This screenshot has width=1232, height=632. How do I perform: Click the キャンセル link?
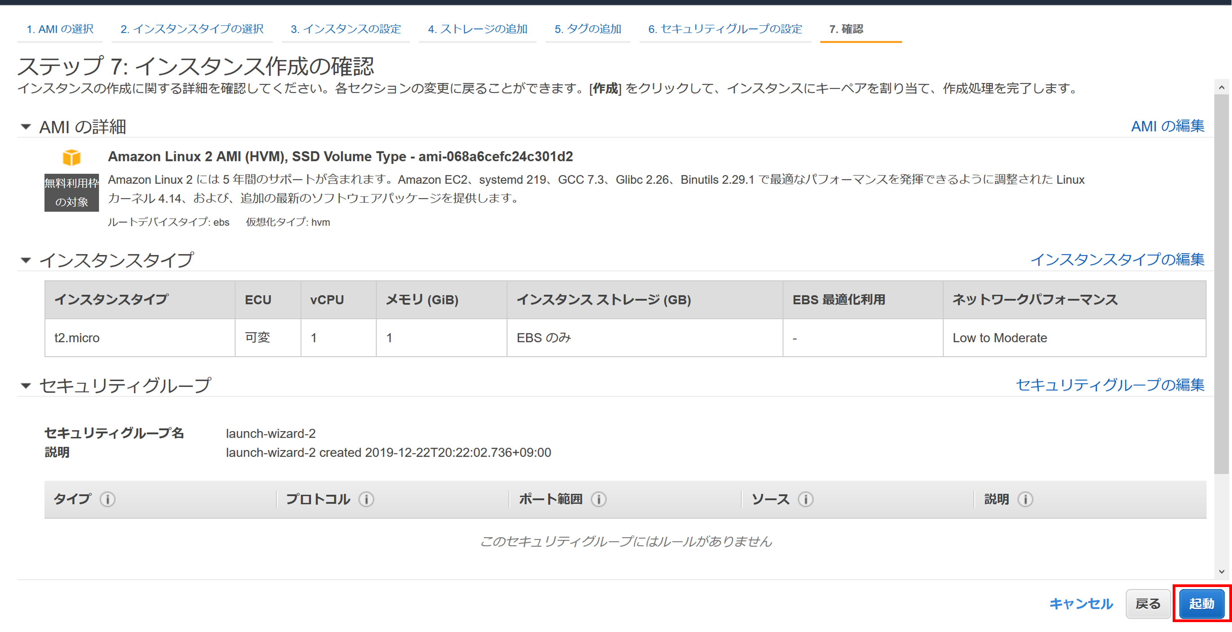point(1081,604)
